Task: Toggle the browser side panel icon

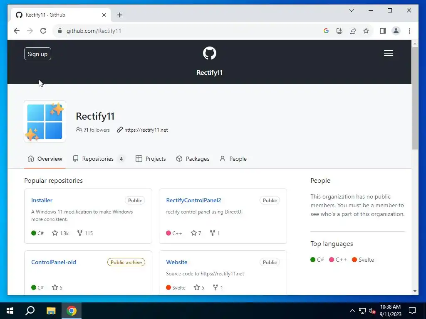Action: tap(383, 31)
